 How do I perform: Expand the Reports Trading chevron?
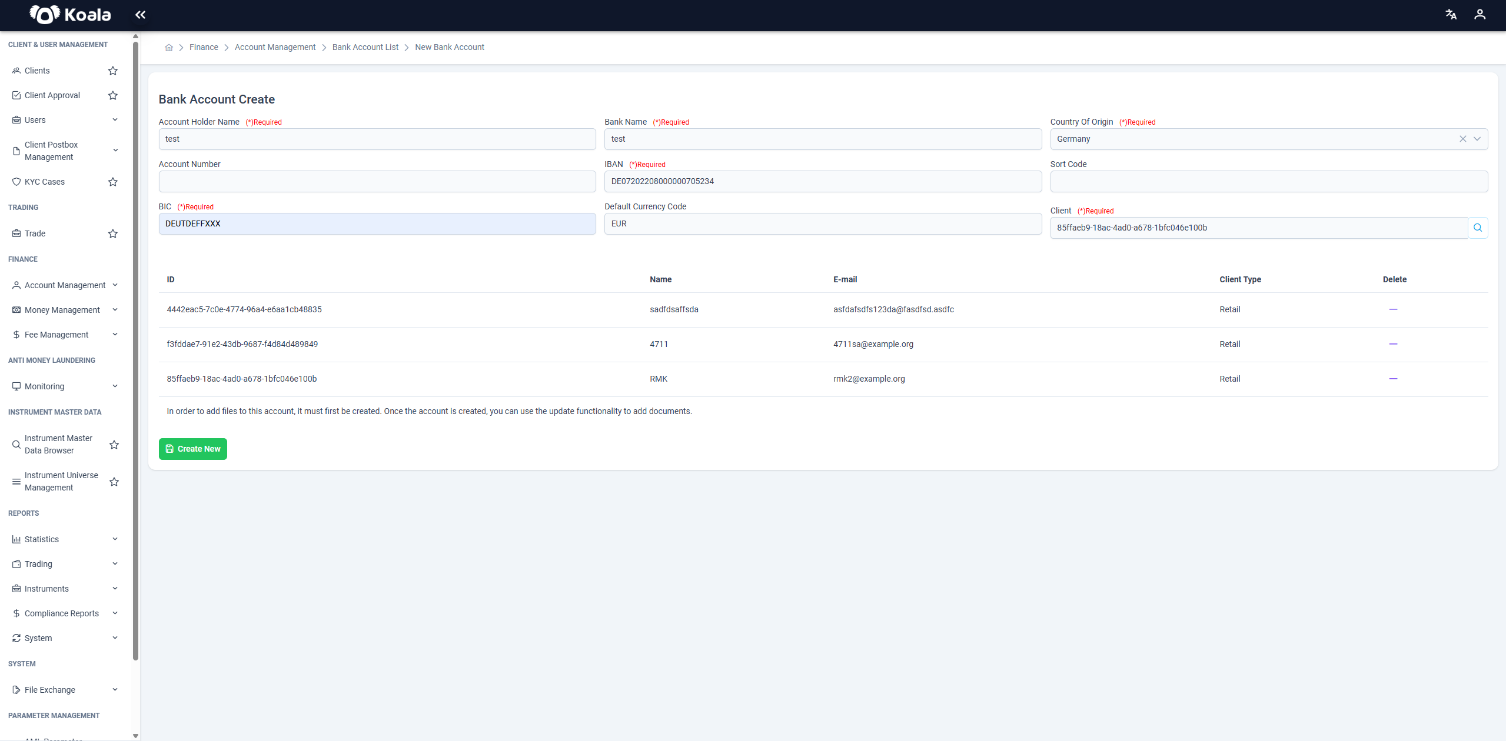115,564
